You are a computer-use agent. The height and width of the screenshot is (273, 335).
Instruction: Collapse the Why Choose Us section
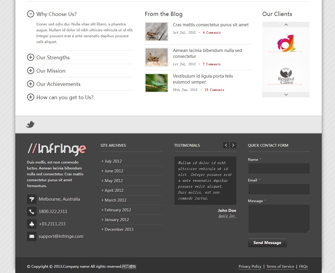click(31, 14)
